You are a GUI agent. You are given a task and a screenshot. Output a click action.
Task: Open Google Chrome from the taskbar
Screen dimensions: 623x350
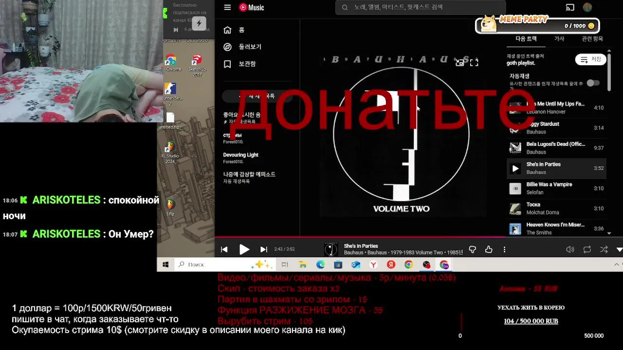click(x=408, y=264)
